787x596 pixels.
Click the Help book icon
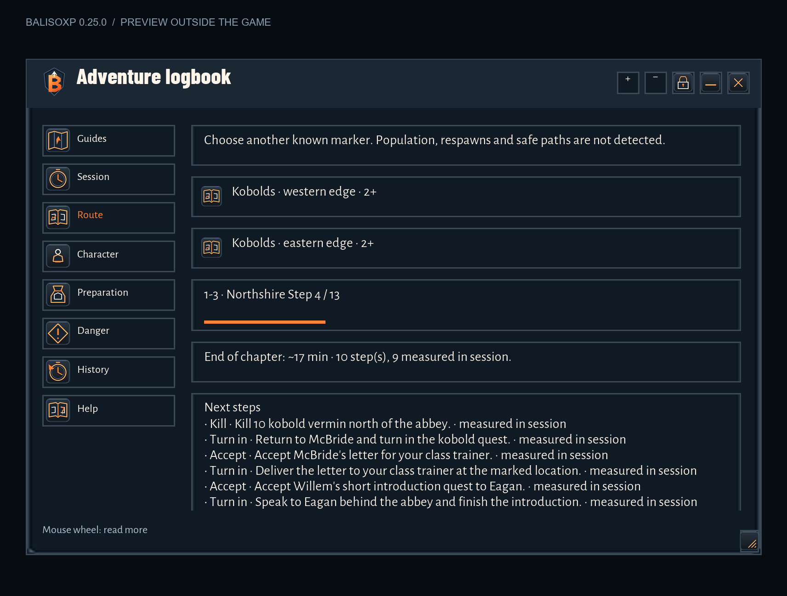pyautogui.click(x=58, y=410)
